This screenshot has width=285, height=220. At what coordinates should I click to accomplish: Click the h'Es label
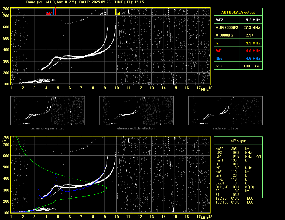click(219, 66)
